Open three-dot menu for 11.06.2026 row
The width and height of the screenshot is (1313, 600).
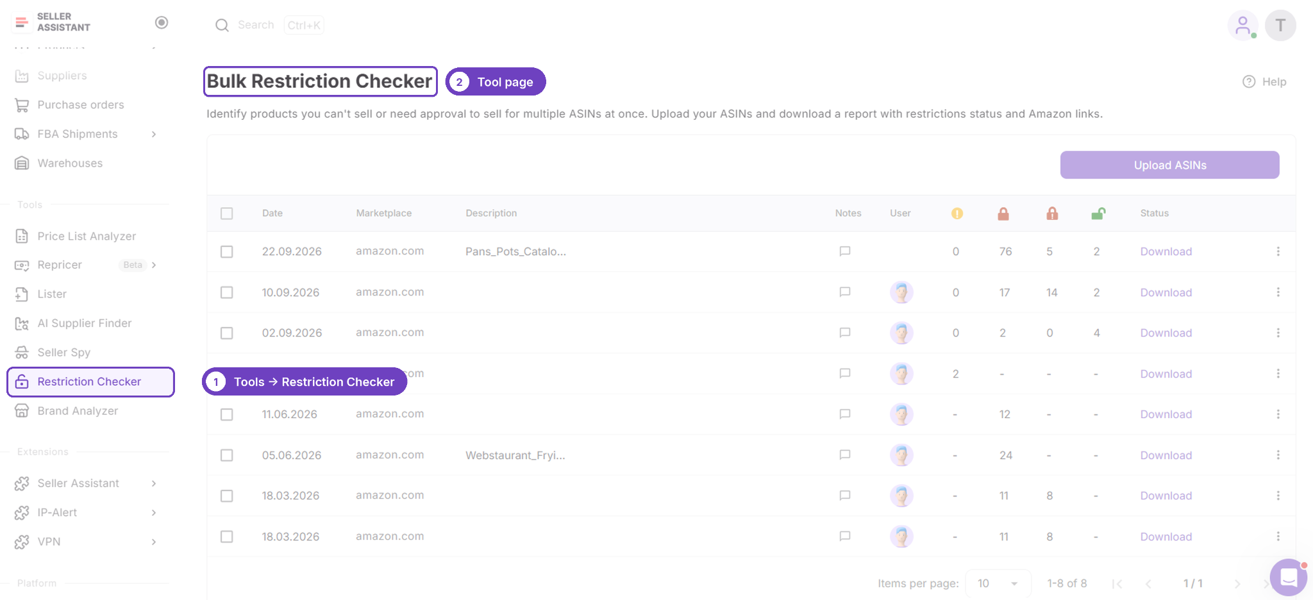click(x=1278, y=414)
